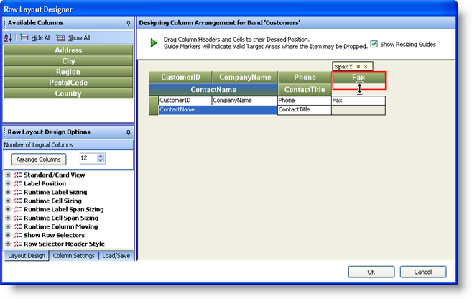Click the Runtime Cell Sizing options icon
Image resolution: width=472 pixels, height=299 pixels.
coord(17,201)
